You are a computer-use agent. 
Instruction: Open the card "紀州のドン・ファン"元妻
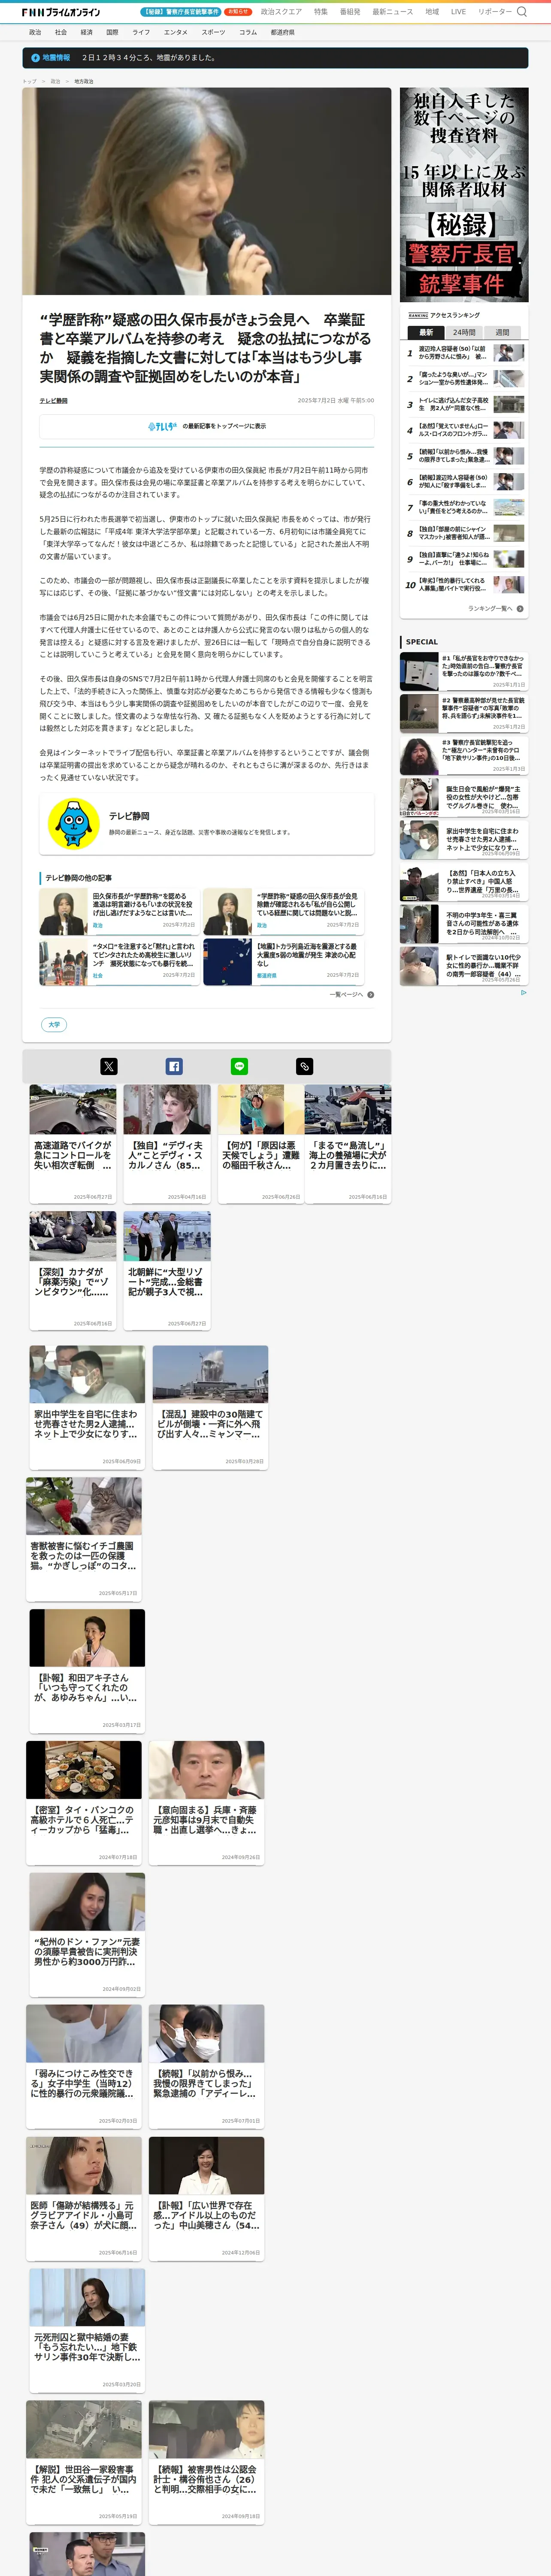[87, 1934]
